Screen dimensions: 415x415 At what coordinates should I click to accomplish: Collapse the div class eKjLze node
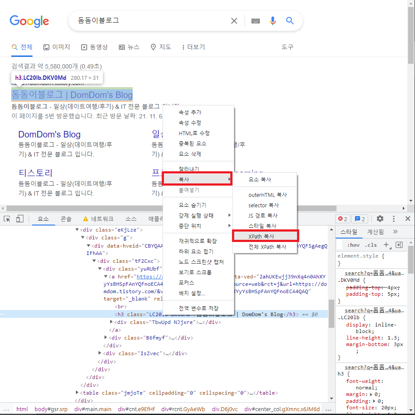(x=77, y=230)
